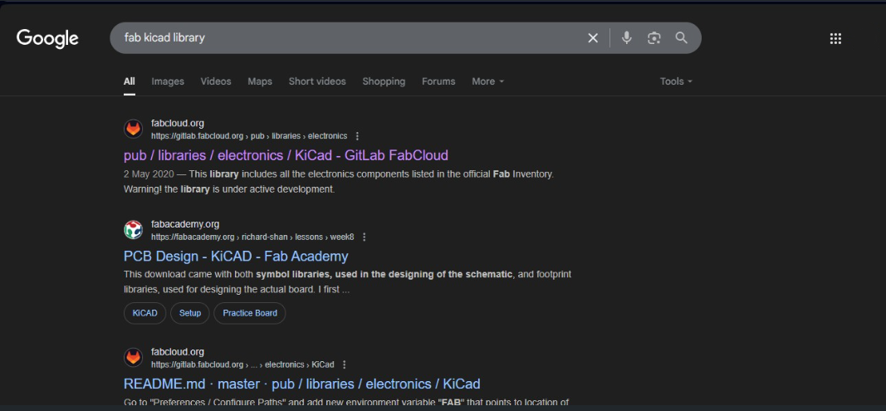Open options menu for first fabcloud result
The height and width of the screenshot is (411, 886).
357,136
